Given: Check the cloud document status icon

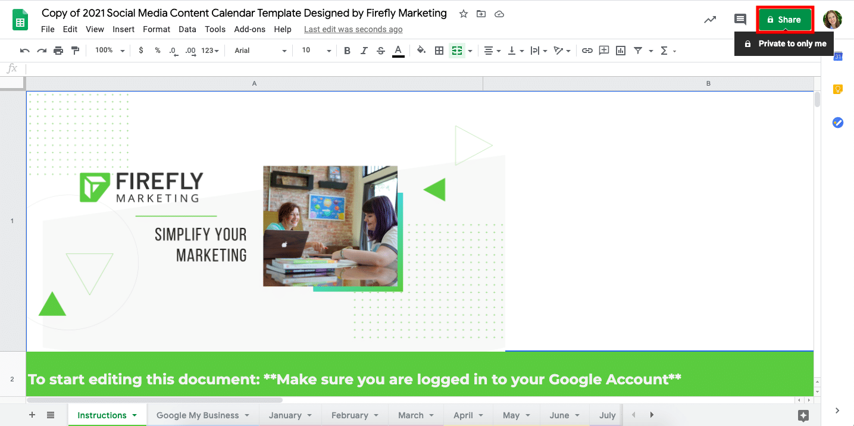Looking at the screenshot, I should coord(499,14).
